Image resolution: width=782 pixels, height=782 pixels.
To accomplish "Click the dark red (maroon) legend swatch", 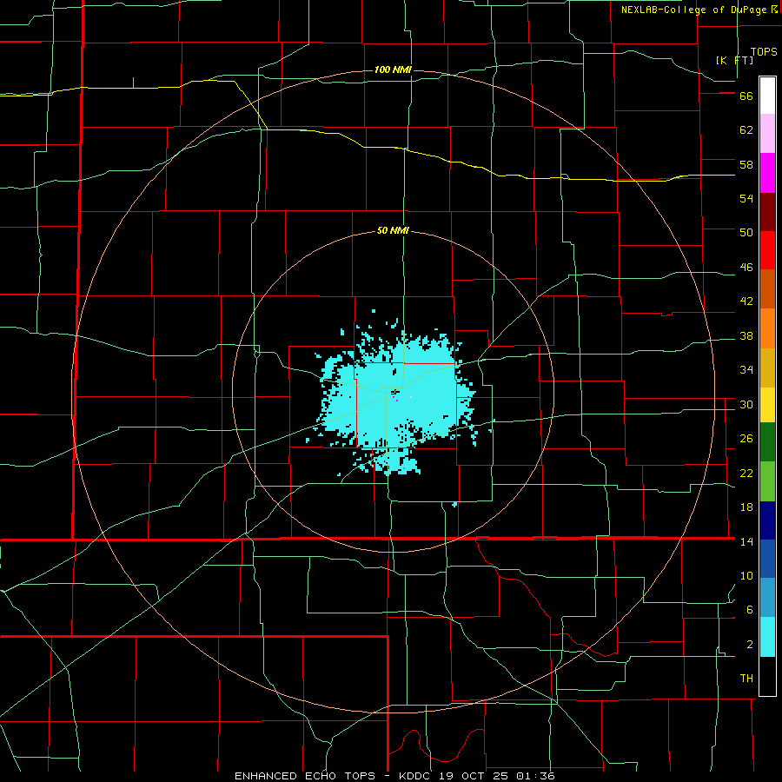I will 767,212.
